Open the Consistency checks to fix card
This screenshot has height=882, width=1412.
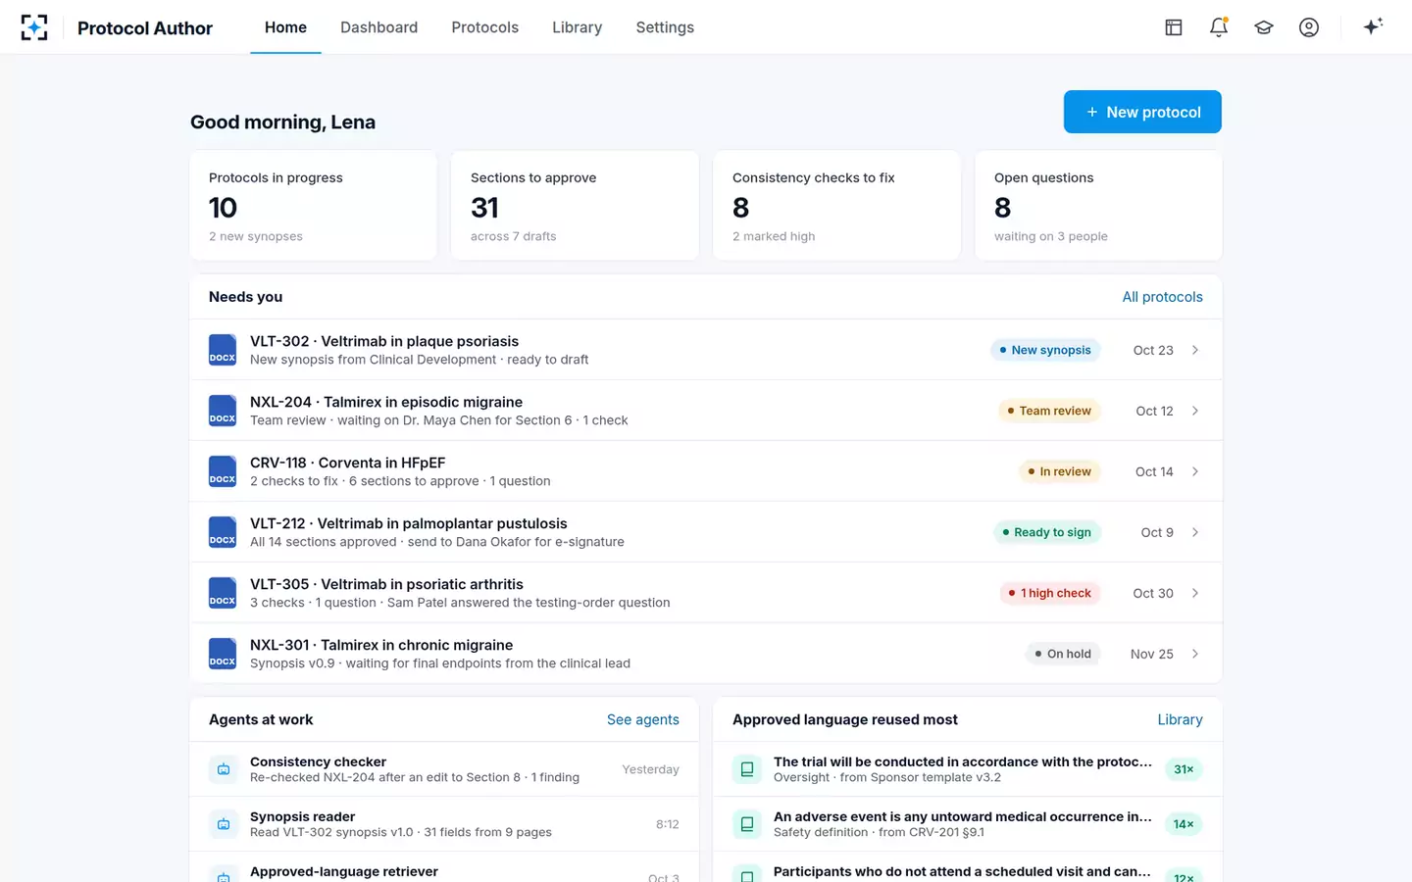pos(836,206)
